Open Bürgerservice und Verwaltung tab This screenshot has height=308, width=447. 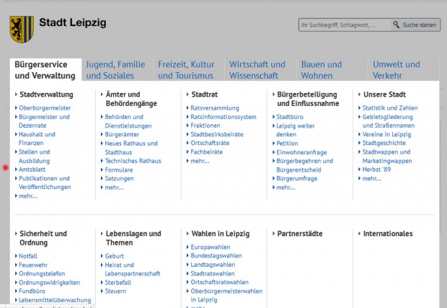[45, 70]
